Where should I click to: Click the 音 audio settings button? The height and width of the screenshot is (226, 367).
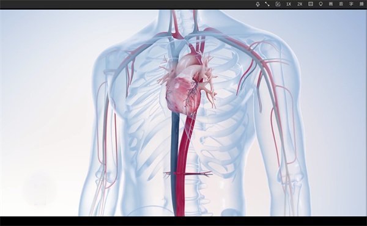pos(341,4)
